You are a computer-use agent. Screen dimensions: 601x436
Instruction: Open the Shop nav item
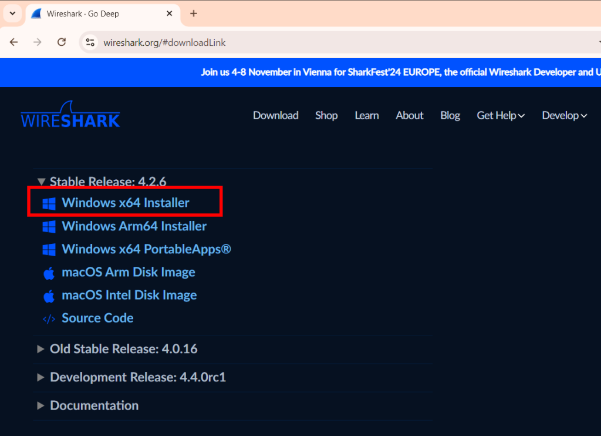coord(326,116)
